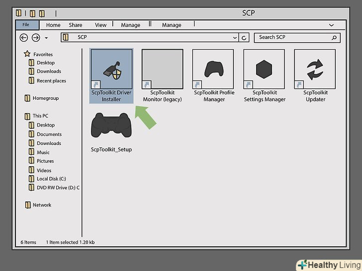Click the Back navigation arrow
This screenshot has height=271, width=362.
tap(24, 38)
